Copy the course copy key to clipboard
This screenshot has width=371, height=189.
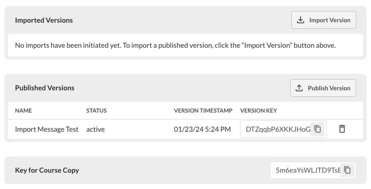(348, 170)
